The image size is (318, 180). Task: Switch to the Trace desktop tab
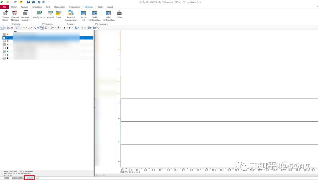[6, 178]
